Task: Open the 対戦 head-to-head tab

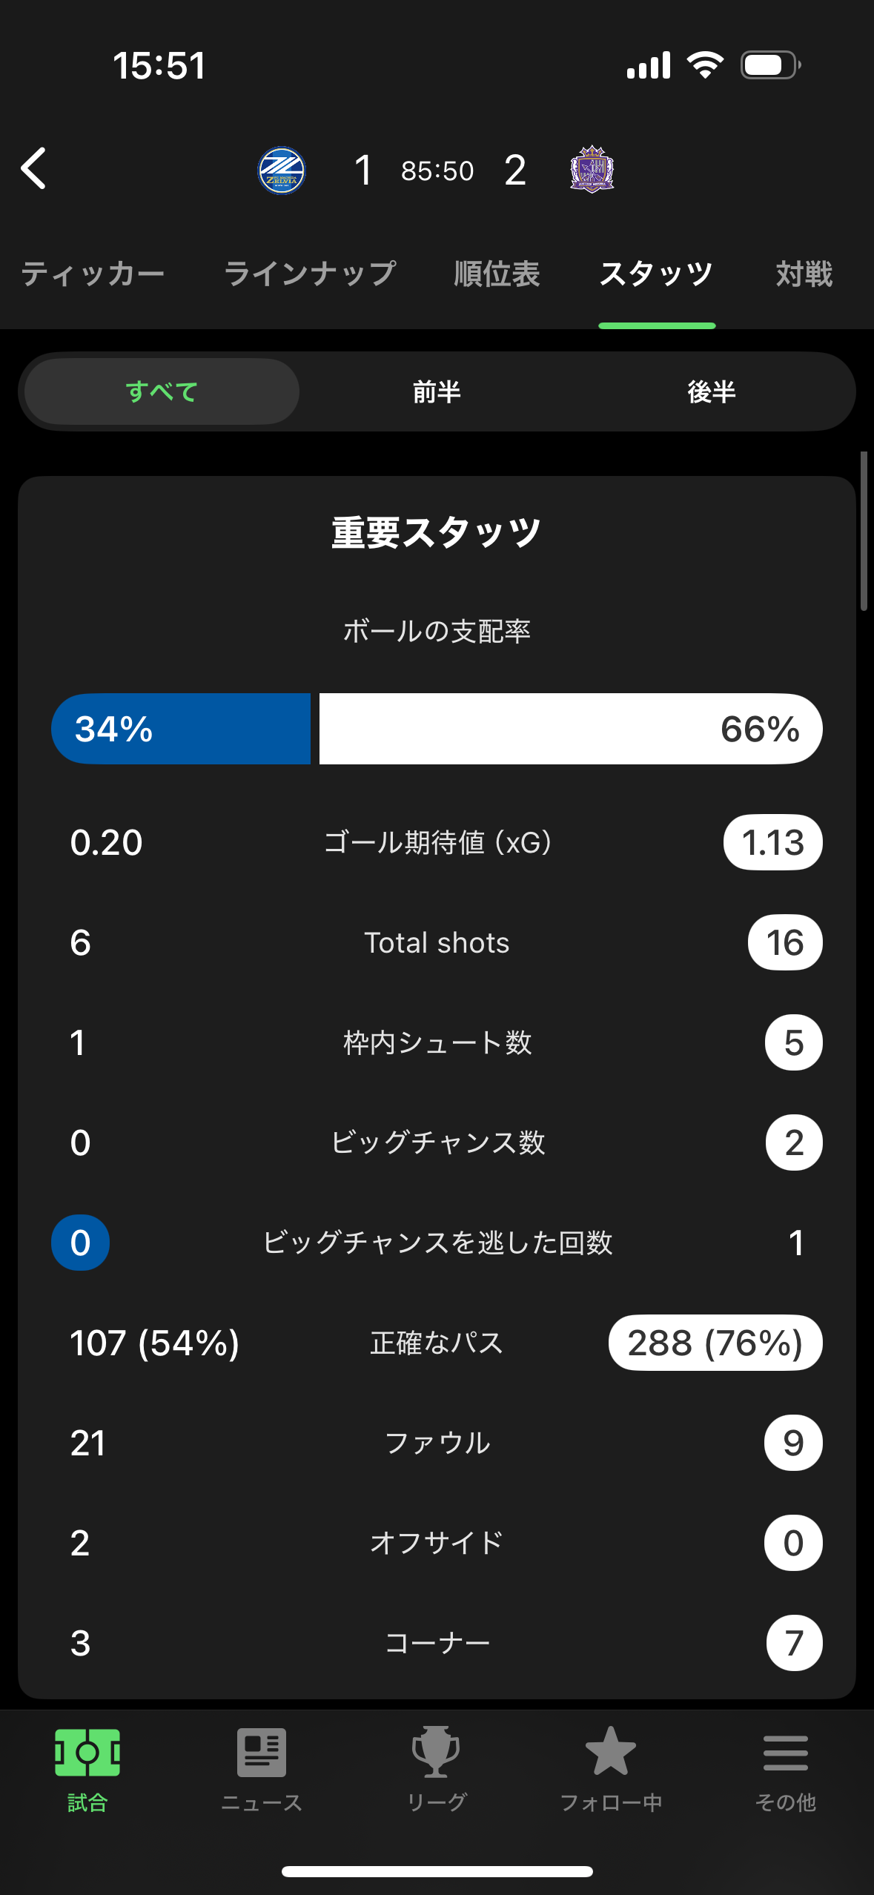Action: 804,274
